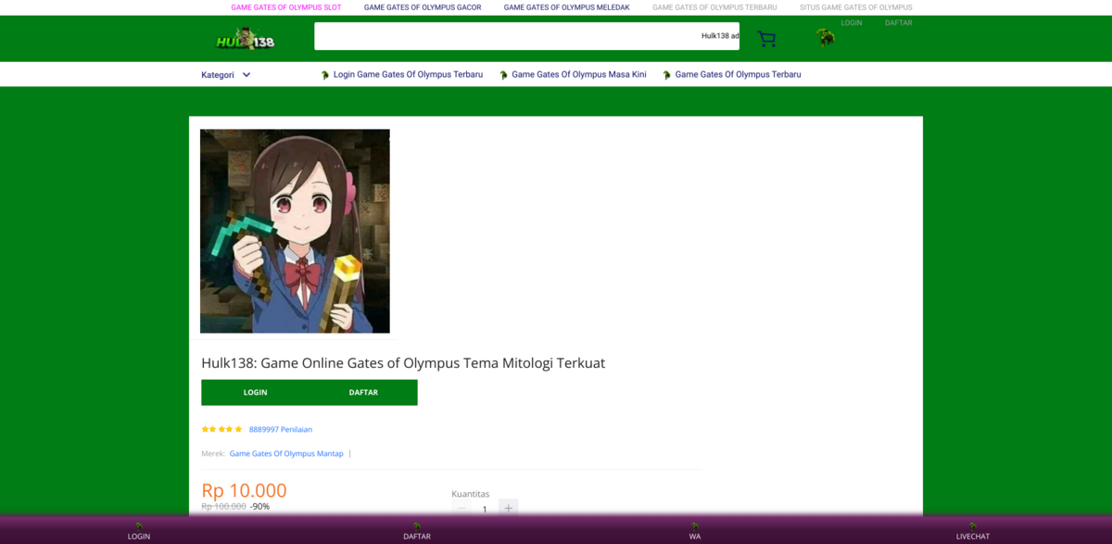Decrease quantity with the minus button
The image size is (1112, 544).
coord(461,508)
